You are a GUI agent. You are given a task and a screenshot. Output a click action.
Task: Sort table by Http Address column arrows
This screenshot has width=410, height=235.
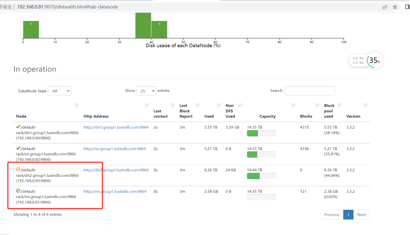tap(147, 105)
